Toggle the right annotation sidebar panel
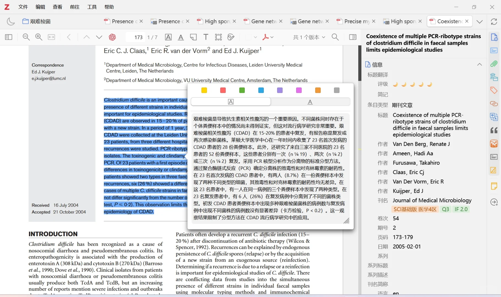This screenshot has width=501, height=297. click(x=353, y=37)
